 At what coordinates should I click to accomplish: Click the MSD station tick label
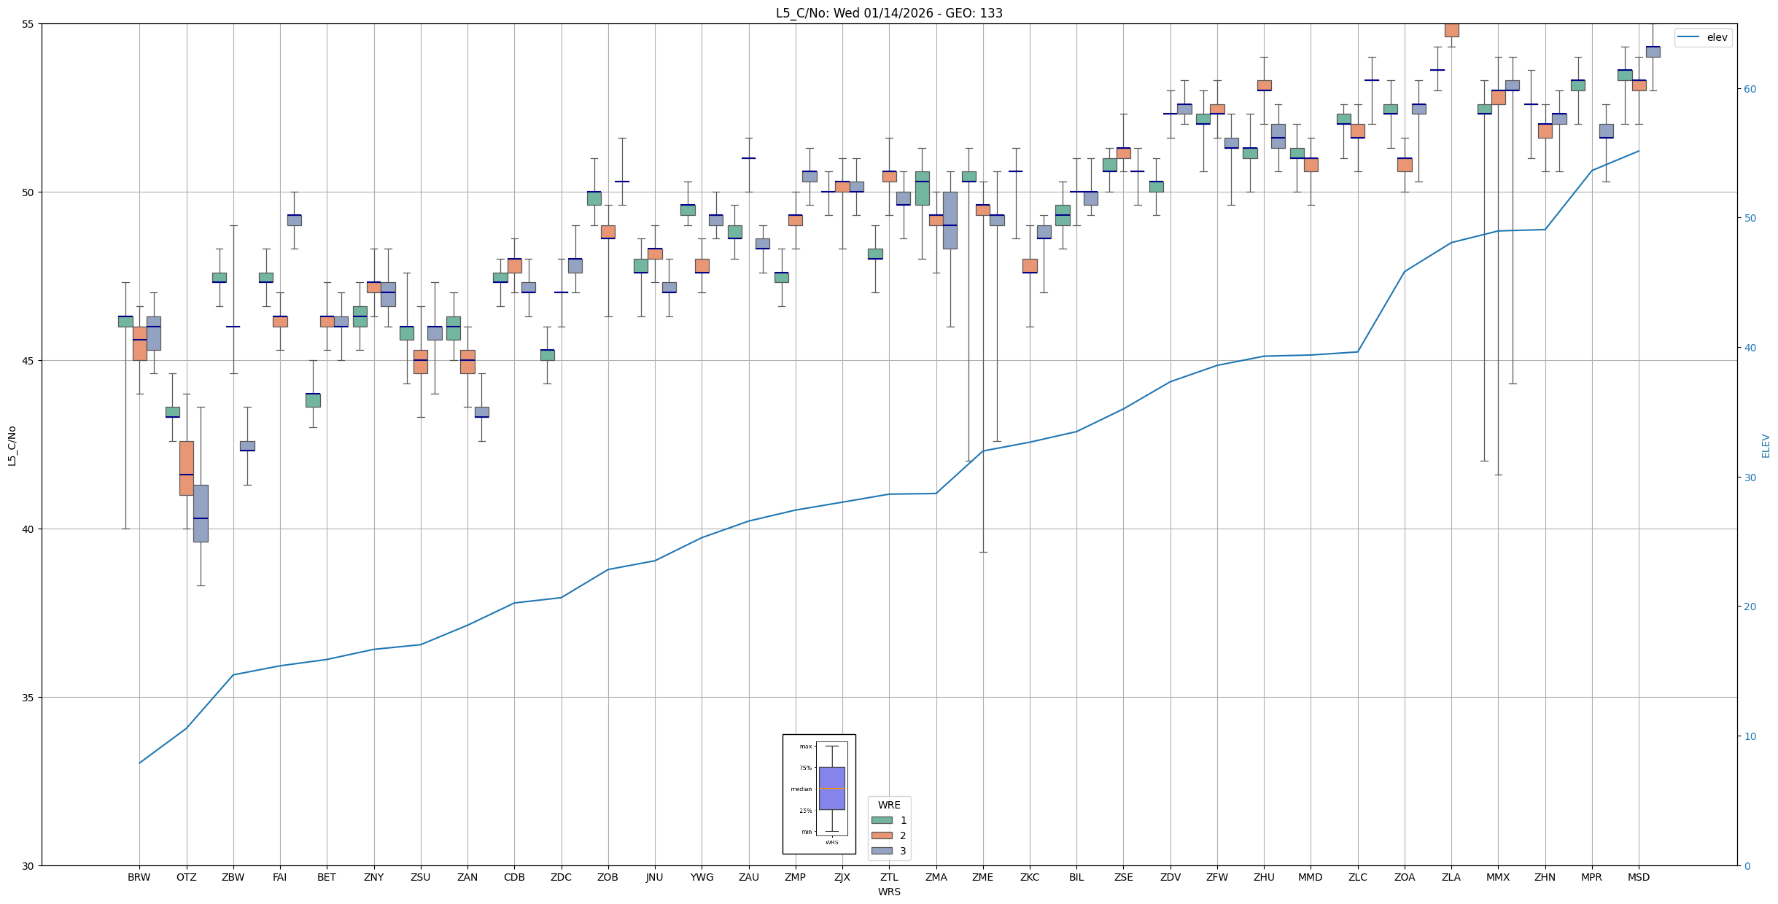click(x=1638, y=877)
